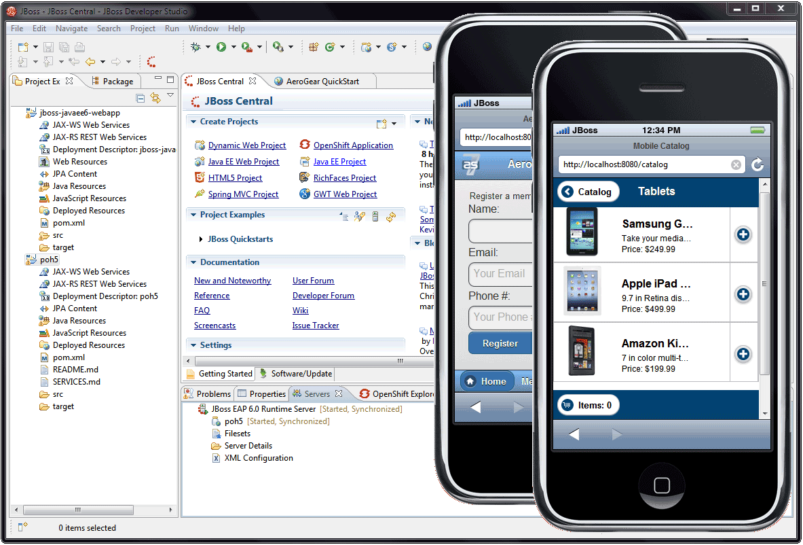
Task: Collapse the Documentation section
Action: coord(193,262)
